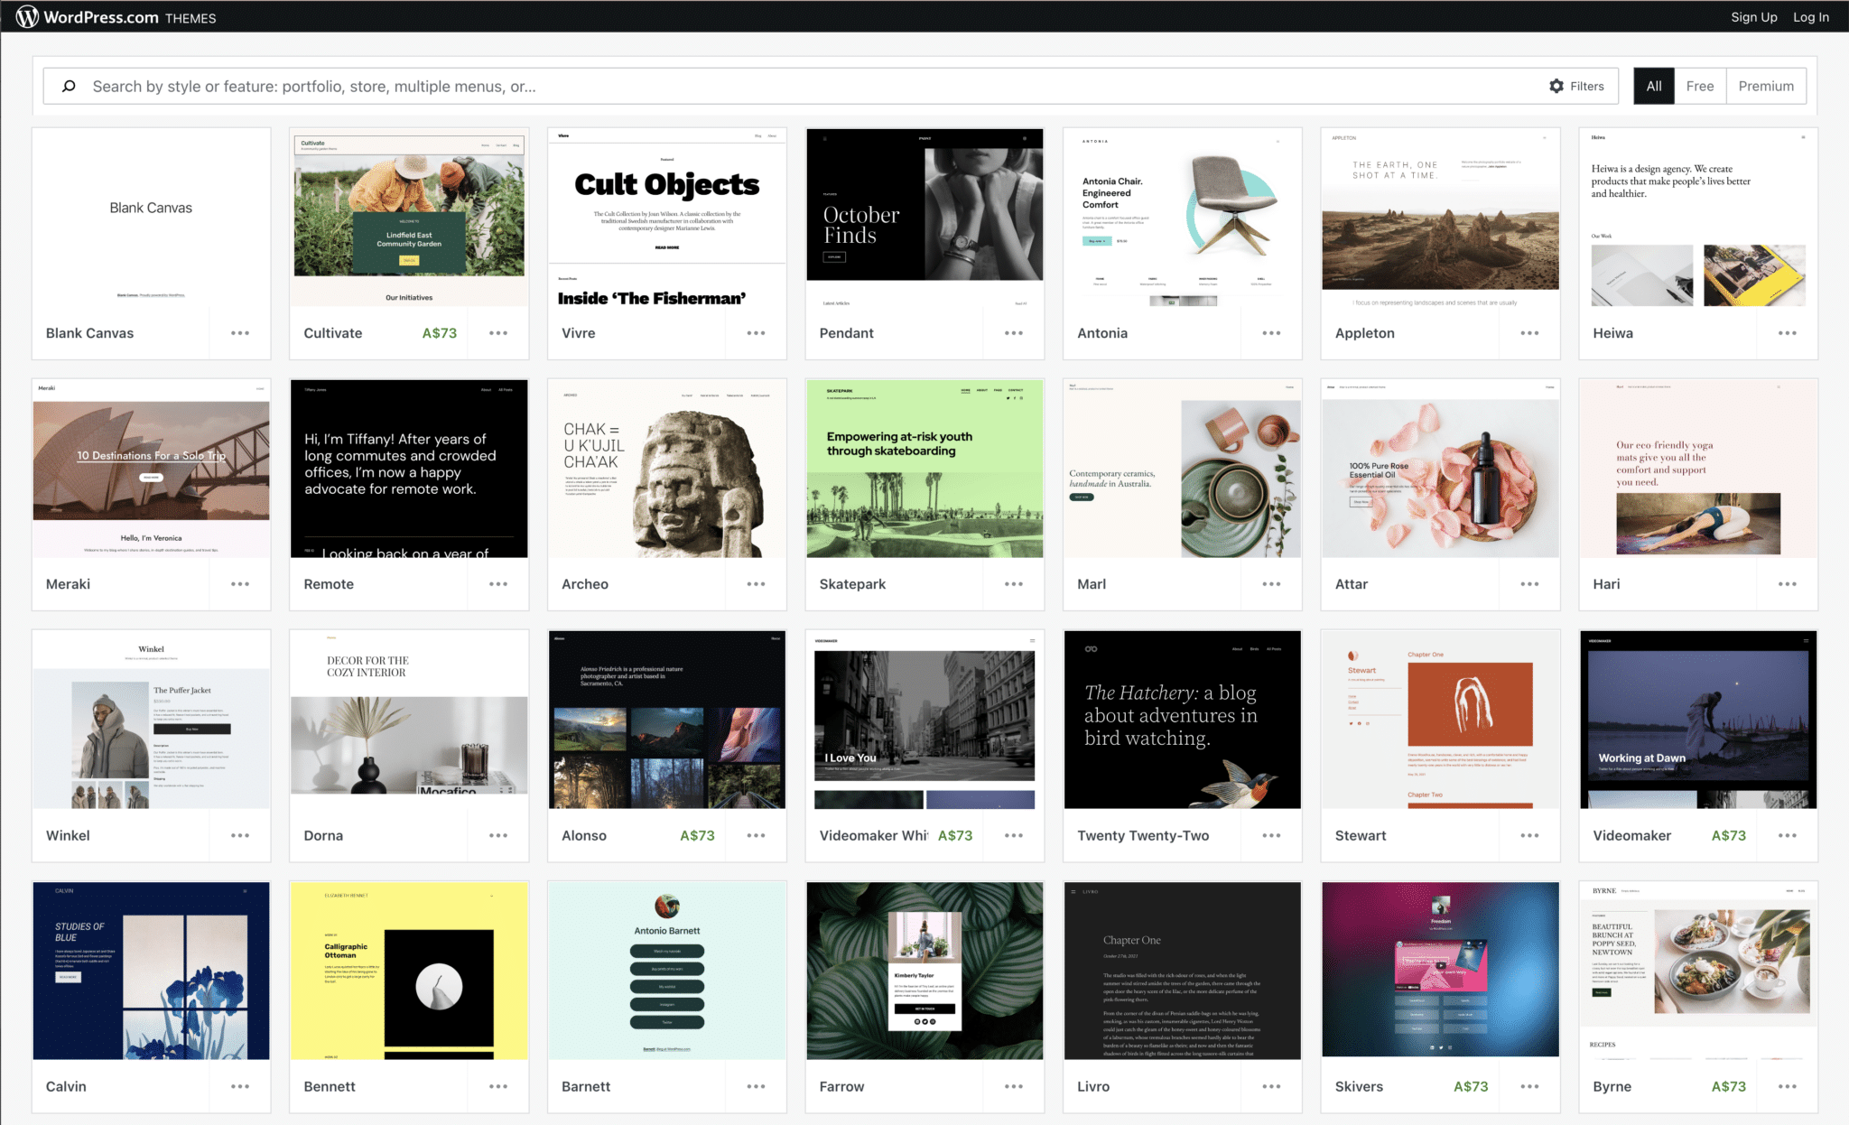Click the more options dots for Heiwa

[x=1787, y=333]
